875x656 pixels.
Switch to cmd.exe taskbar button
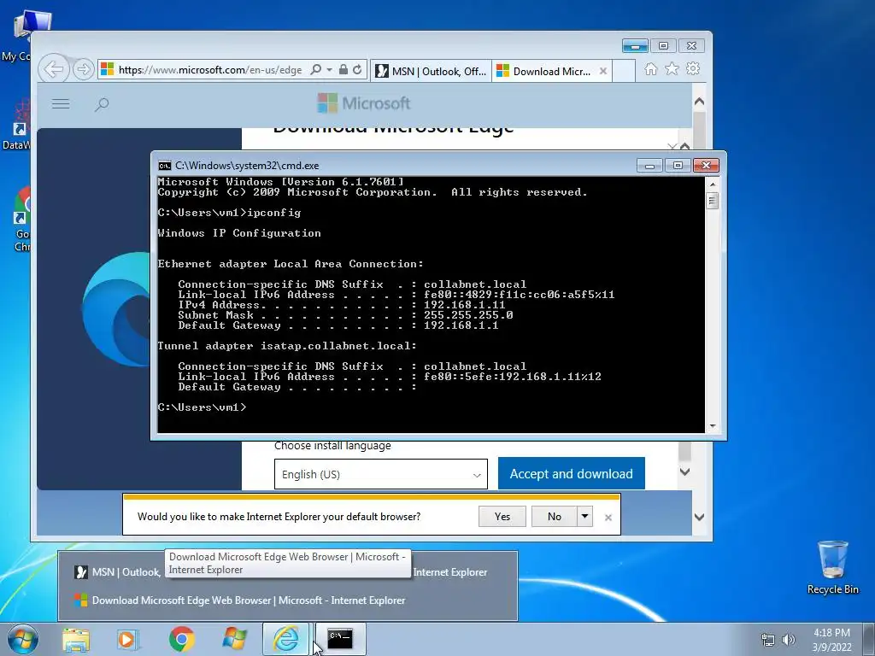tap(340, 639)
